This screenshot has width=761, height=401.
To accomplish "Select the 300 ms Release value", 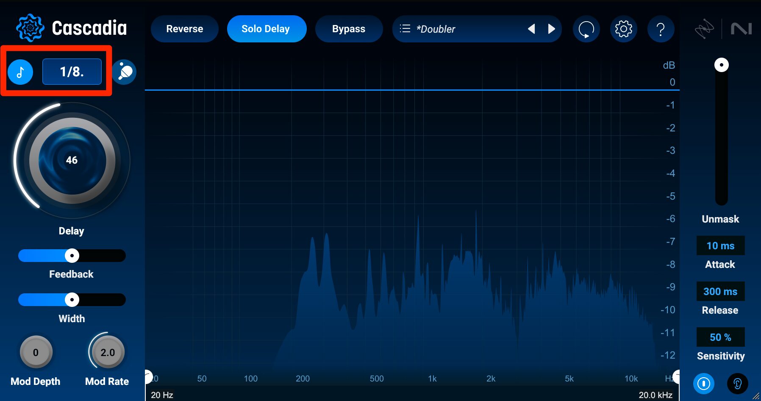I will coord(720,292).
